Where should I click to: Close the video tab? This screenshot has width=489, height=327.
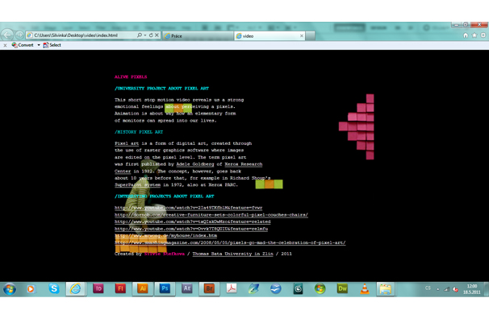click(302, 35)
